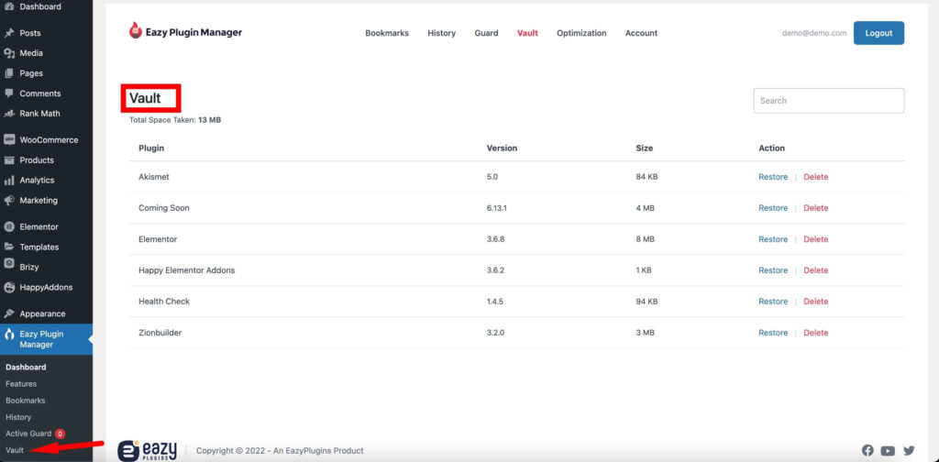Open the Twitter icon in footer
This screenshot has height=462, width=939.
click(x=909, y=451)
